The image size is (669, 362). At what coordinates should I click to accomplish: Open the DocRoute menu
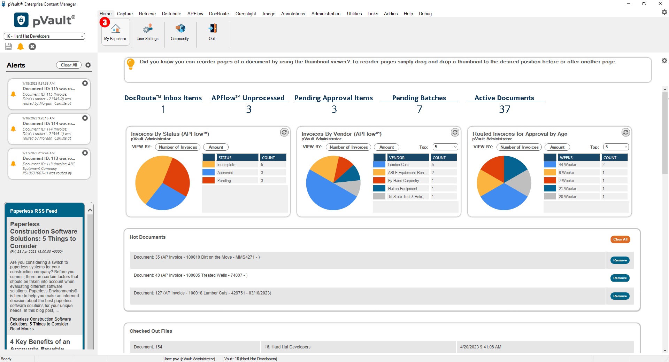[219, 14]
